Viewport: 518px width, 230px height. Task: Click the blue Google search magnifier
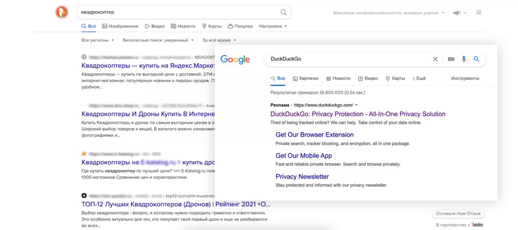point(476,59)
